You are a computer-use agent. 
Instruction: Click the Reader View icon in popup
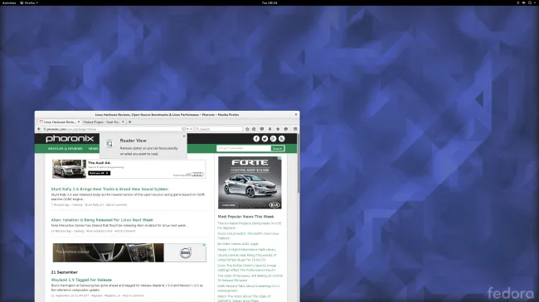(x=109, y=144)
